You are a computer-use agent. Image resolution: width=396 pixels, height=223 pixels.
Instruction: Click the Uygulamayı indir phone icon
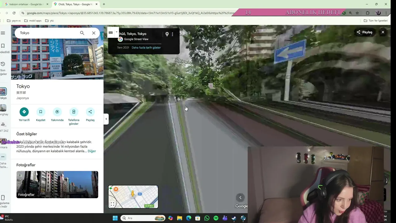point(3,198)
